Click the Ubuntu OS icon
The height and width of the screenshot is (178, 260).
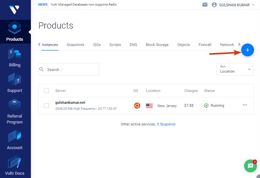point(137,105)
